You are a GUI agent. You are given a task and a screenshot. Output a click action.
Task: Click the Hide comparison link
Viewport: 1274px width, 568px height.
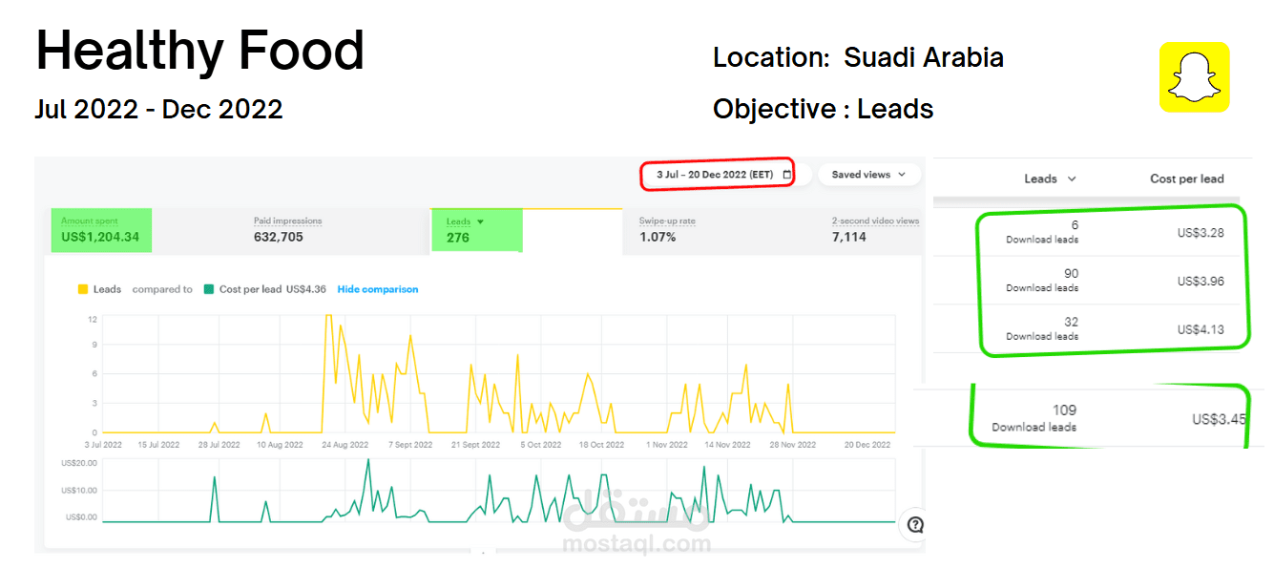pos(378,289)
